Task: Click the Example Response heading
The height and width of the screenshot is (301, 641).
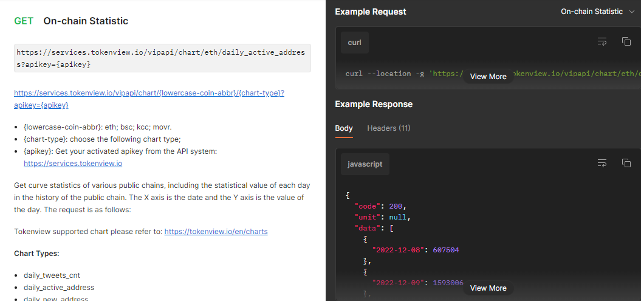Action: click(374, 104)
